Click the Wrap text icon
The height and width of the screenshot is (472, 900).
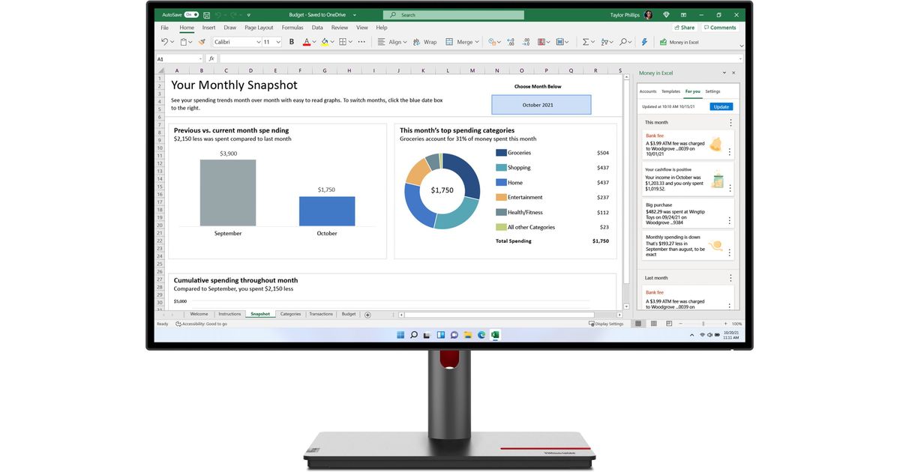point(425,42)
